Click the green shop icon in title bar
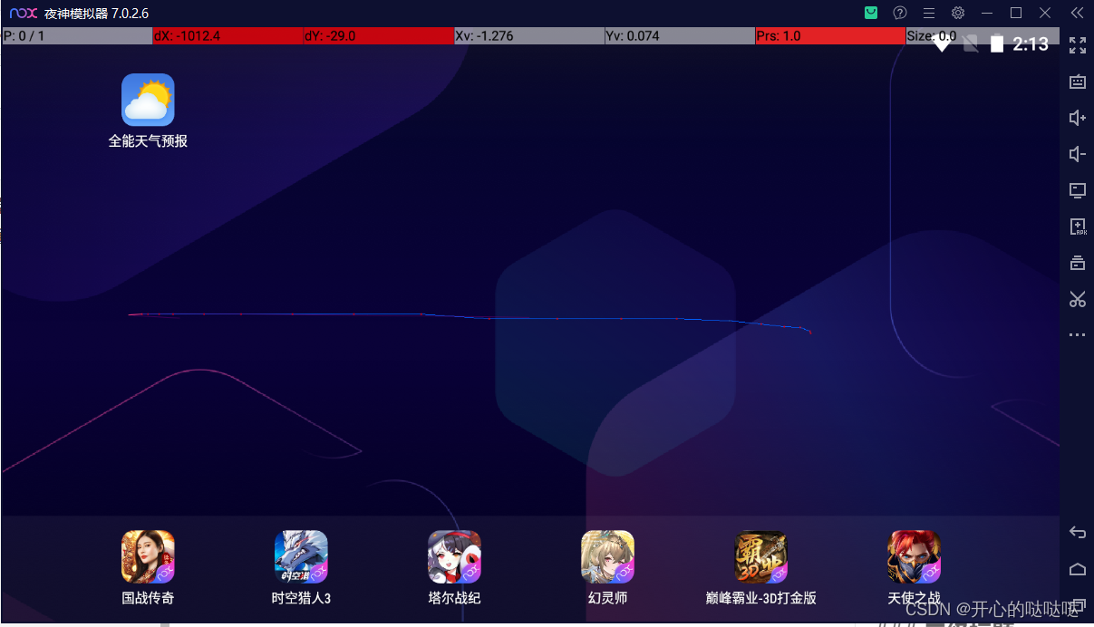 tap(871, 13)
